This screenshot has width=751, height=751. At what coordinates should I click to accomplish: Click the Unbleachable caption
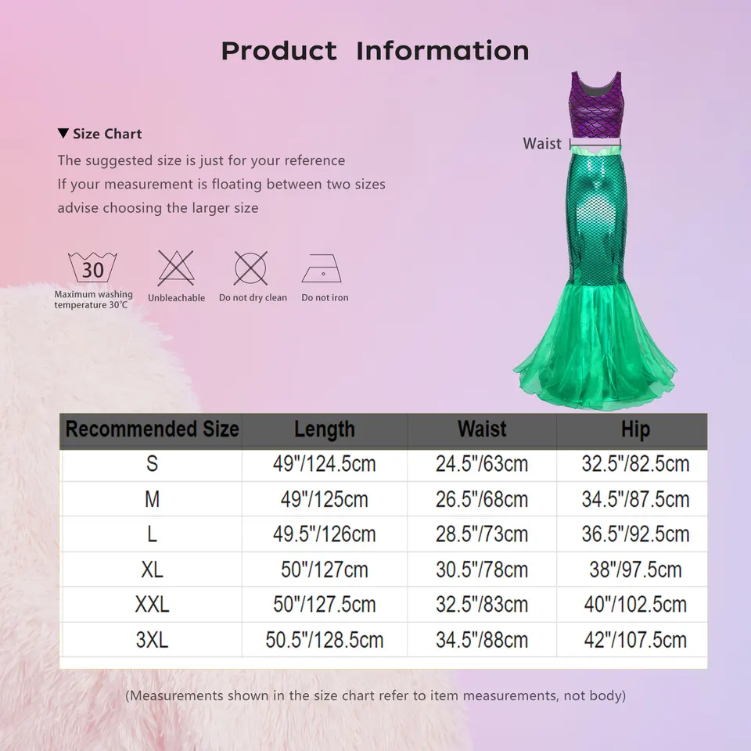pos(176,298)
